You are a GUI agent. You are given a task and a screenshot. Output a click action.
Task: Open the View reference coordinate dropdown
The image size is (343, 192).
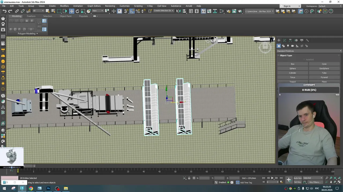click(98, 11)
